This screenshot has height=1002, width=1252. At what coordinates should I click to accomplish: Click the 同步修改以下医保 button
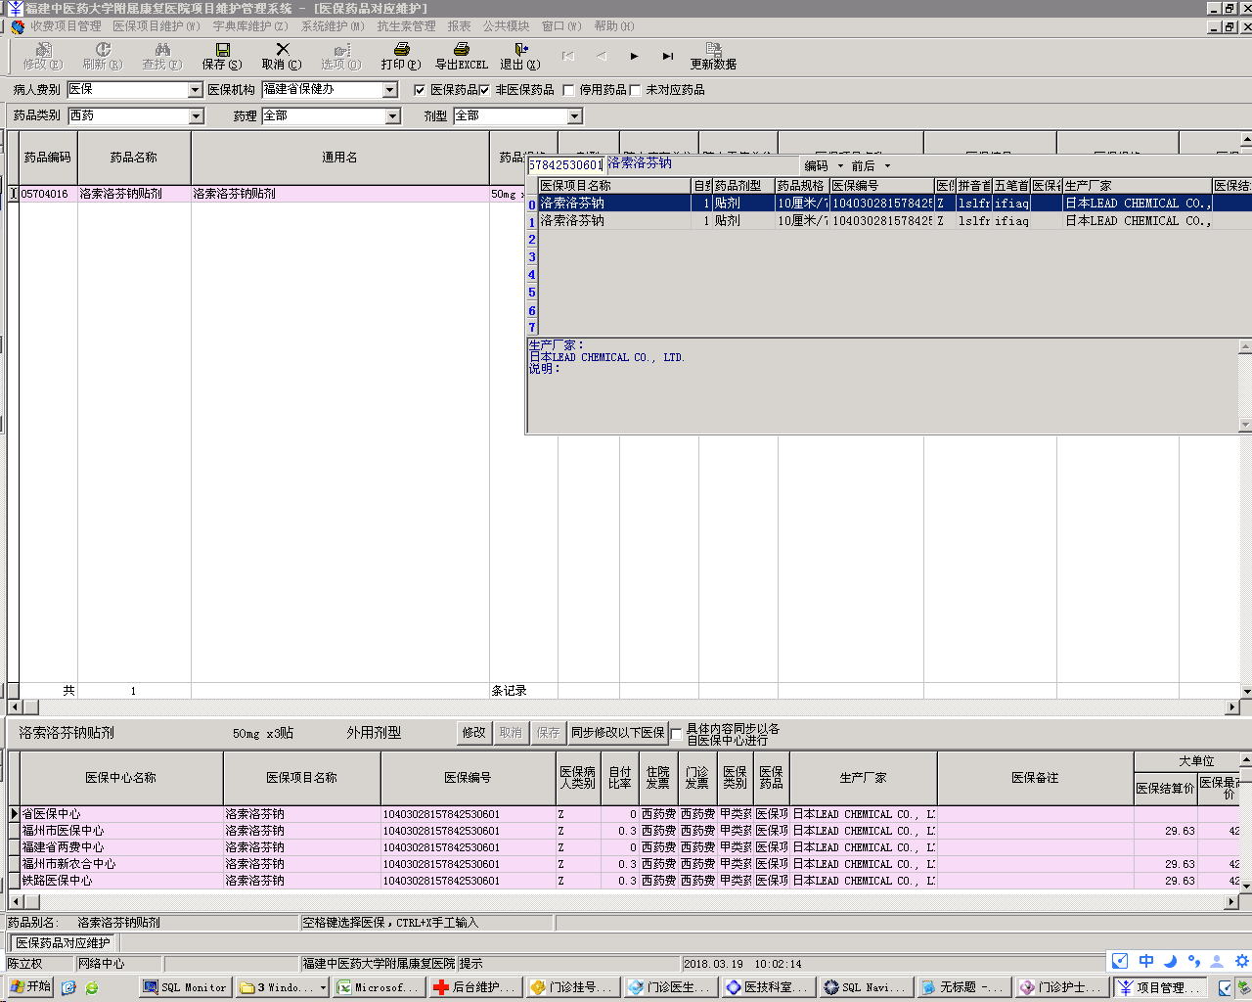coord(618,733)
